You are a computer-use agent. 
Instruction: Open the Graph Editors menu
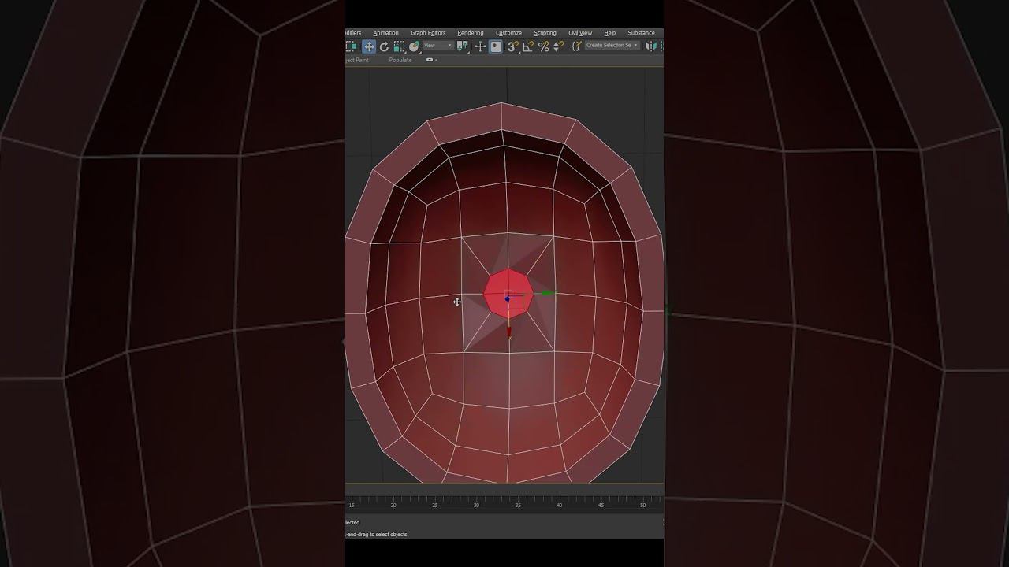click(428, 33)
